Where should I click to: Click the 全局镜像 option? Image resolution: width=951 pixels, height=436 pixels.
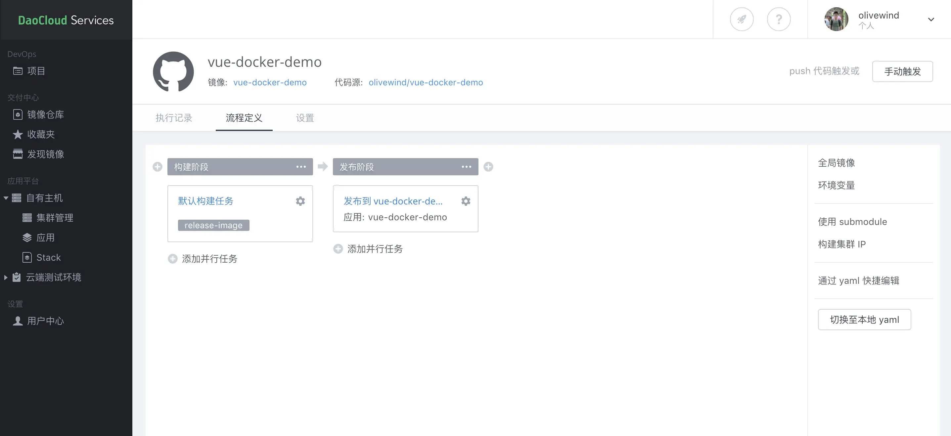[837, 163]
